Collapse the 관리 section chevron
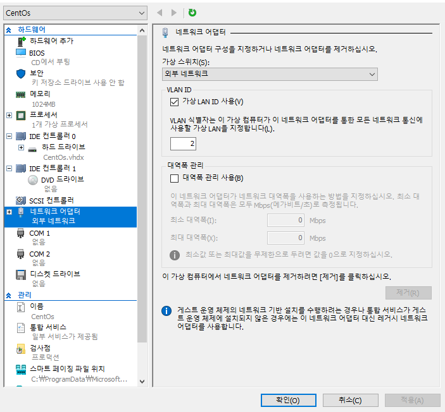The height and width of the screenshot is (412, 445). pos(8,295)
